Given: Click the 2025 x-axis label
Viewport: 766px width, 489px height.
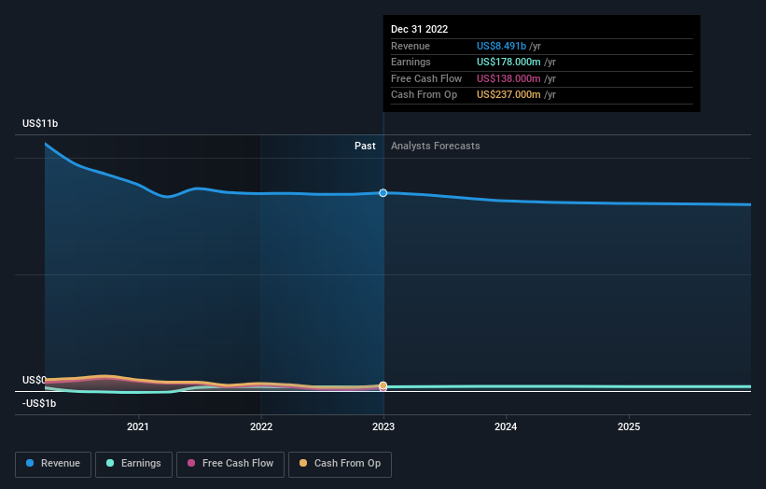Looking at the screenshot, I should [x=629, y=426].
